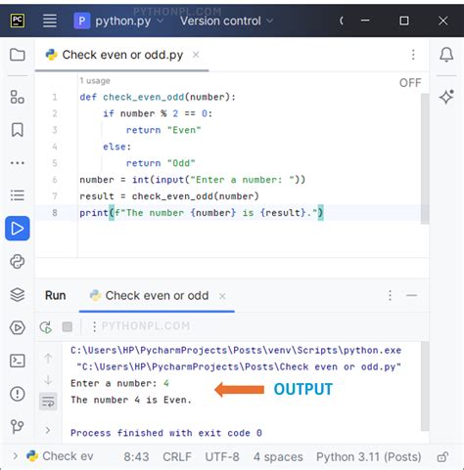Image resolution: width=464 pixels, height=470 pixels.
Task: Open the Services tool window icon
Action: (18, 327)
